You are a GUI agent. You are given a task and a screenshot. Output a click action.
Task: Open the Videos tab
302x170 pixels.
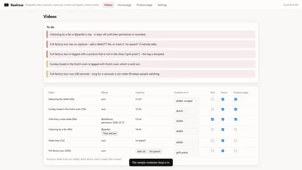[x=108, y=5]
